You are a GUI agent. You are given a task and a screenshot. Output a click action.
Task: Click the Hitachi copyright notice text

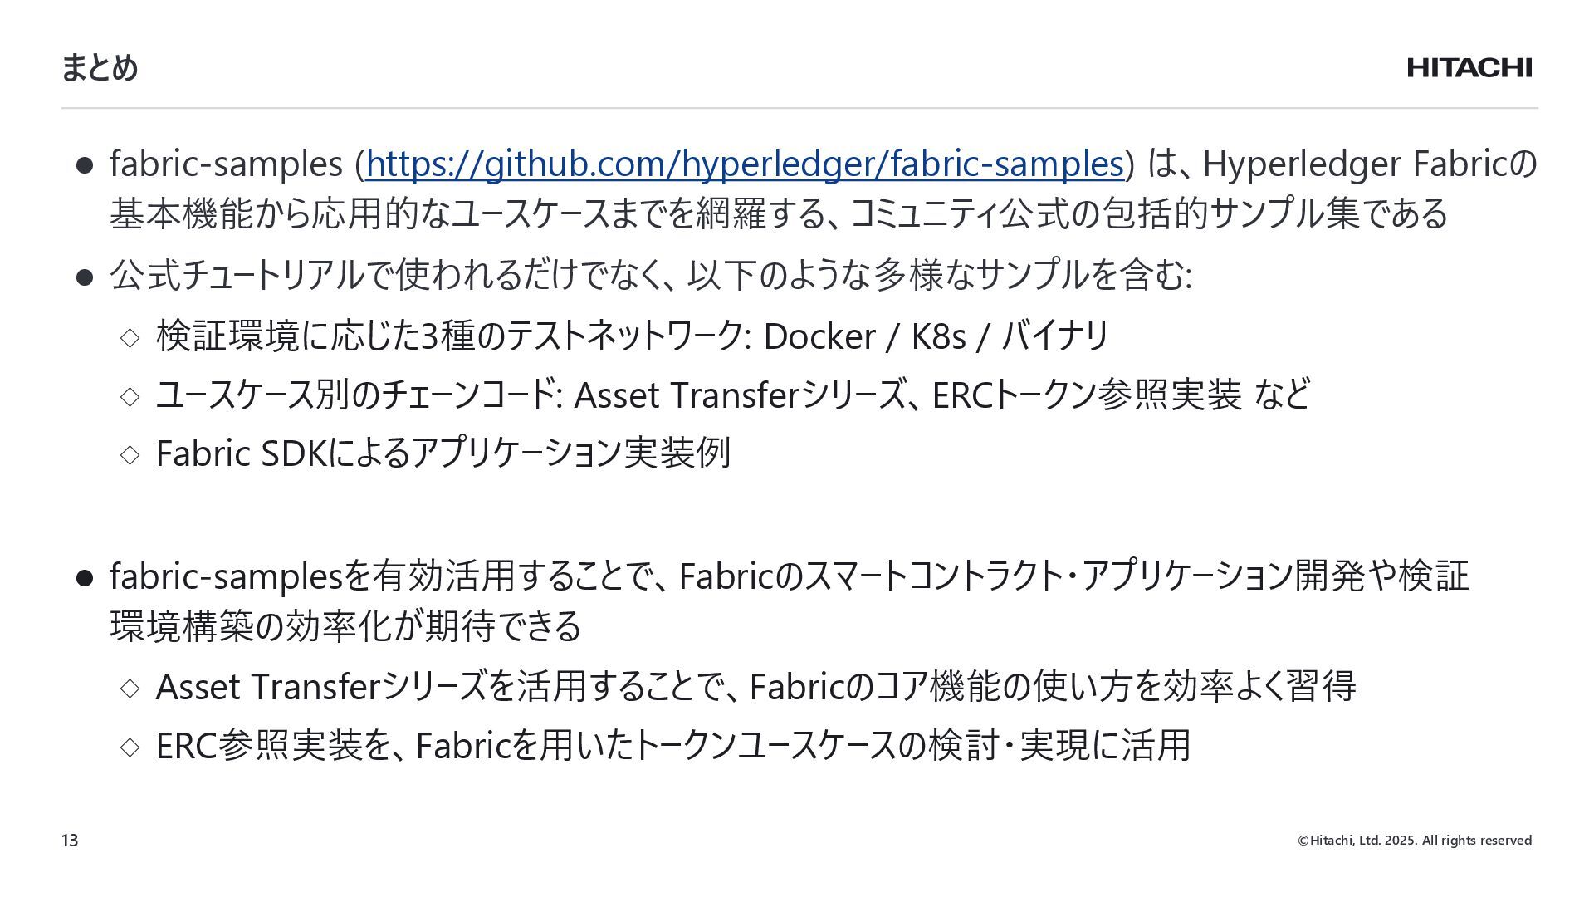tap(1415, 841)
